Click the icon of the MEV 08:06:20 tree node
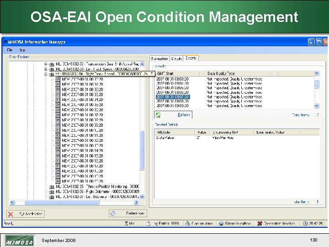This screenshot has width=329, height=247. pos(58,110)
